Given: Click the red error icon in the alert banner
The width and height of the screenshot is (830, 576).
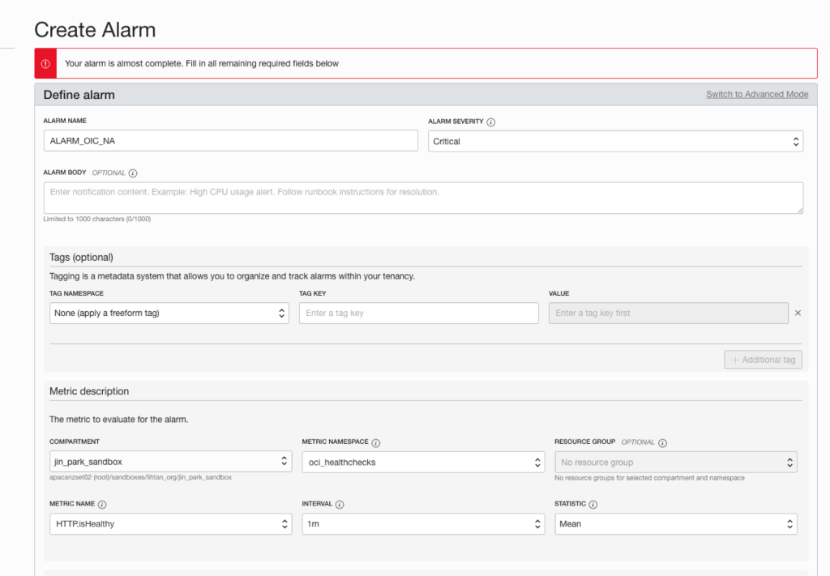Looking at the screenshot, I should tap(45, 63).
